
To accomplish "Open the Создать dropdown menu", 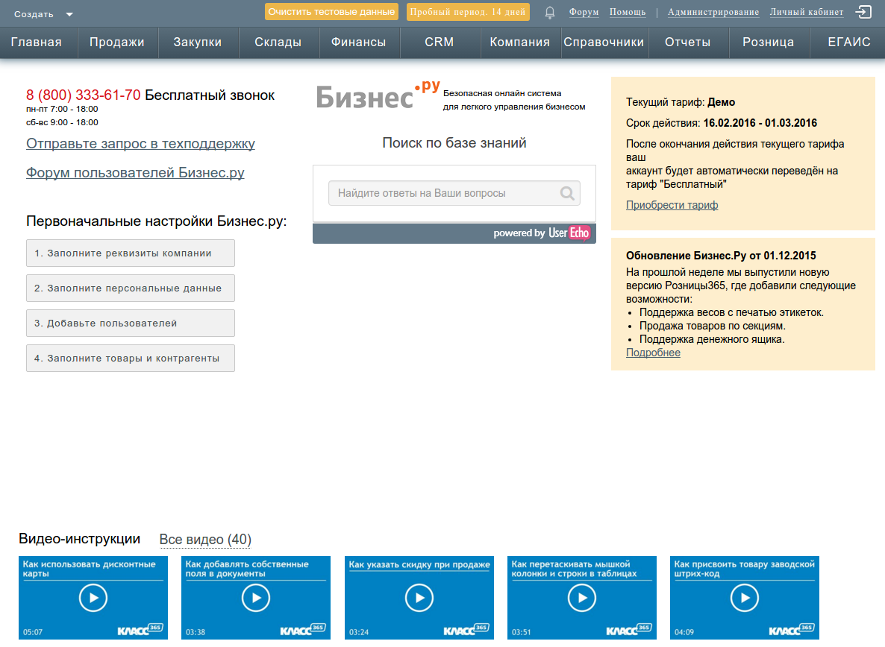I will (x=43, y=14).
